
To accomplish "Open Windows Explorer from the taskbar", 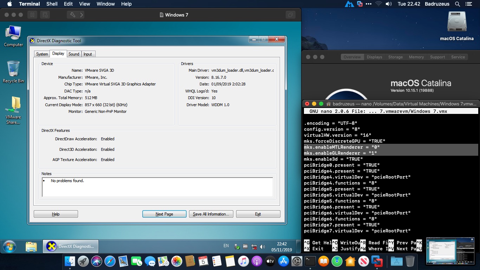I will (x=31, y=246).
